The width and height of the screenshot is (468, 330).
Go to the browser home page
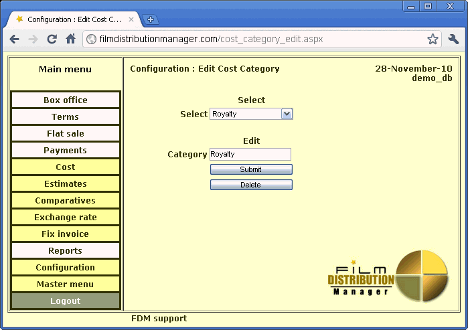coord(70,39)
